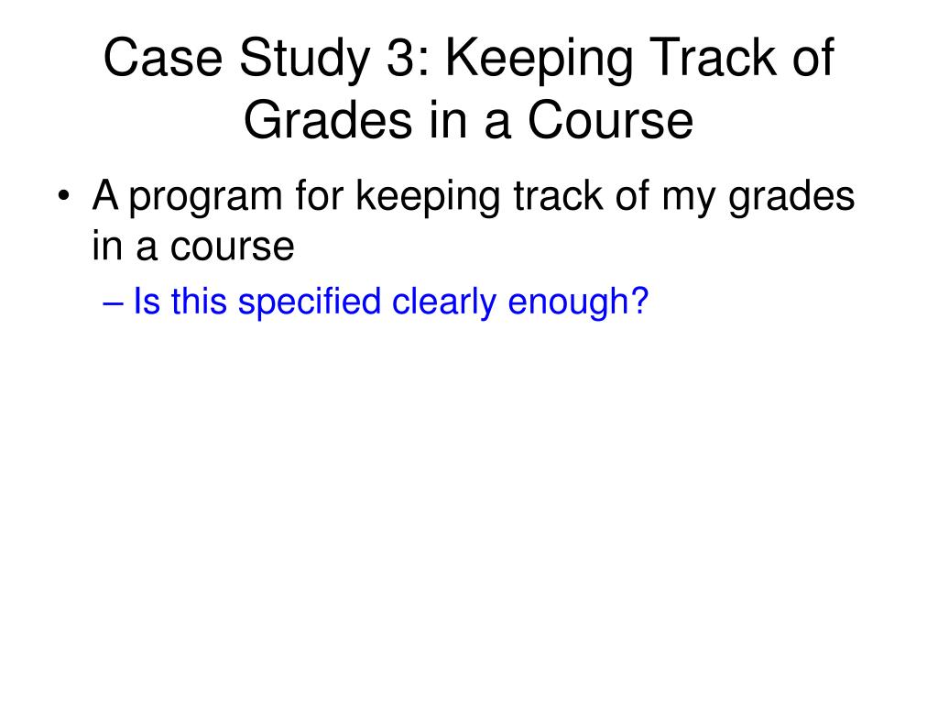The width and height of the screenshot is (938, 704).
Task: Click the capitalized "Course" in the title
Action: click(x=610, y=120)
